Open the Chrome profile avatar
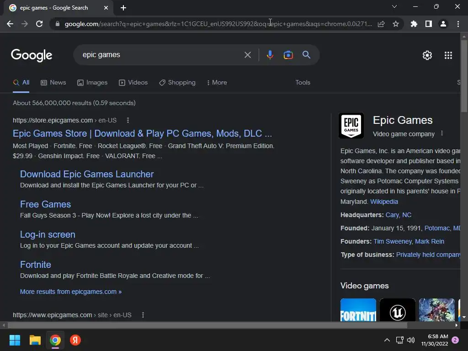The image size is (468, 351). 443,24
